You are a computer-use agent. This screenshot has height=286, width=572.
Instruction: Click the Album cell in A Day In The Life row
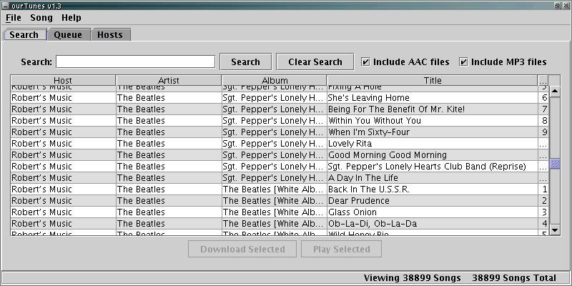pos(274,177)
